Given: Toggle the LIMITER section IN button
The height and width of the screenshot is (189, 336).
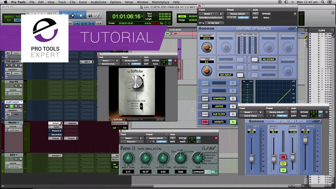Looking at the screenshot, I should click(233, 106).
